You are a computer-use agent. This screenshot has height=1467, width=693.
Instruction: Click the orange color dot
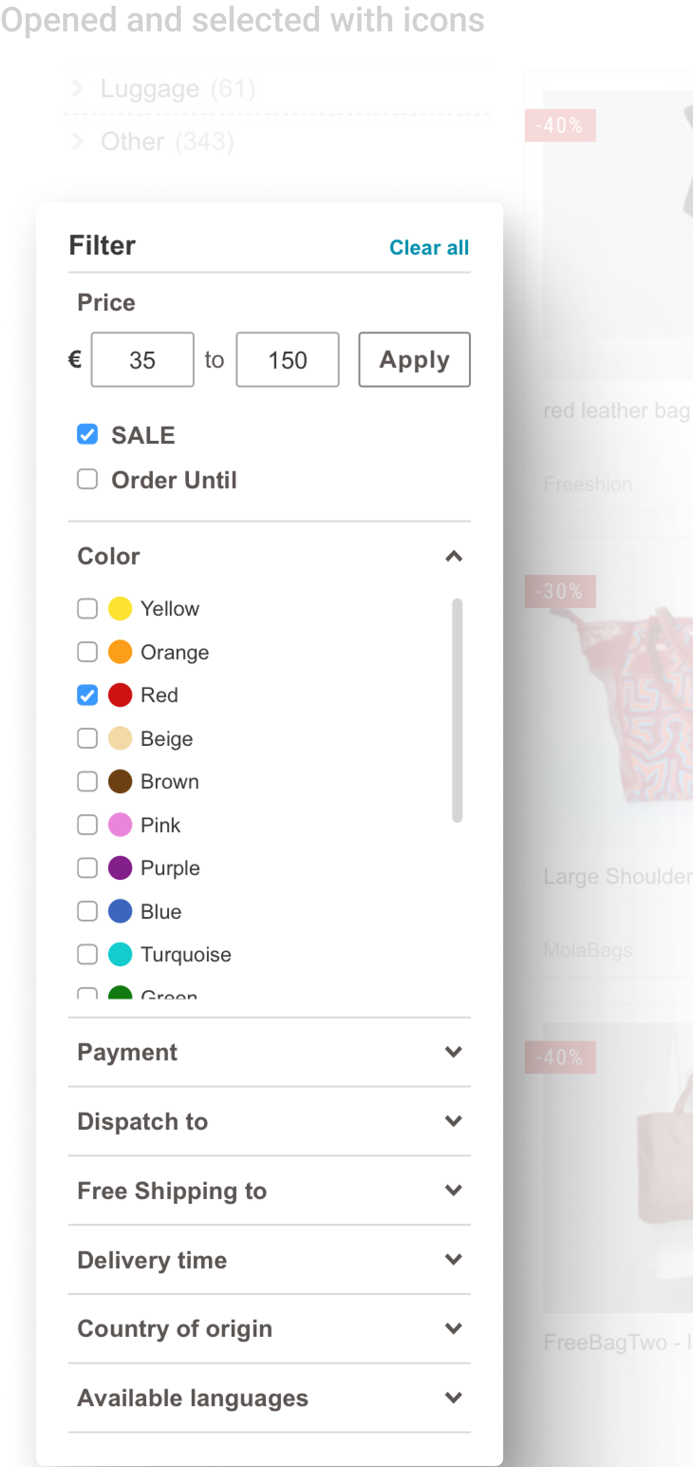[120, 651]
